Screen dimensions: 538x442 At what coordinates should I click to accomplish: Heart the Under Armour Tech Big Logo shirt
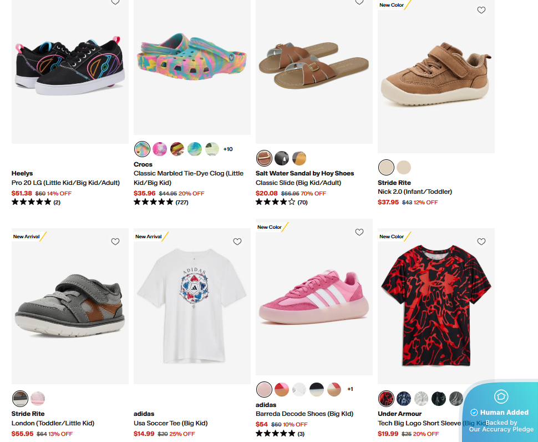tap(481, 242)
